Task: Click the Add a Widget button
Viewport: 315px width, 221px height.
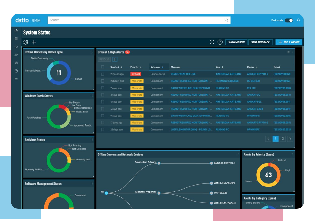Action: (289, 42)
